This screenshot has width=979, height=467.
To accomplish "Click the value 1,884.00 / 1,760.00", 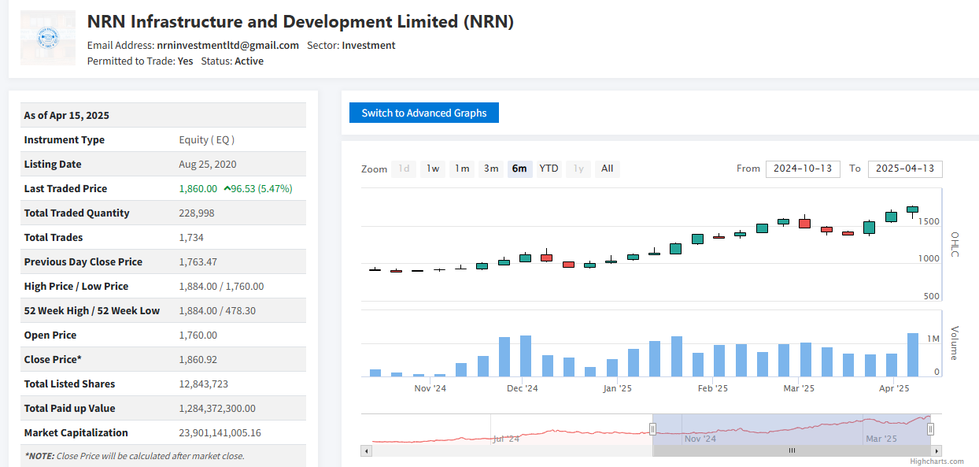I will [222, 286].
